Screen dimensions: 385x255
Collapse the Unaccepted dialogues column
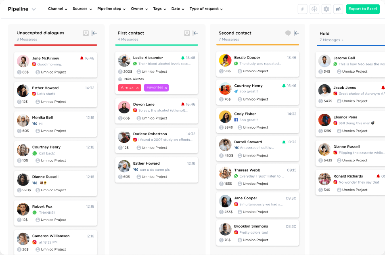[x=94, y=33]
